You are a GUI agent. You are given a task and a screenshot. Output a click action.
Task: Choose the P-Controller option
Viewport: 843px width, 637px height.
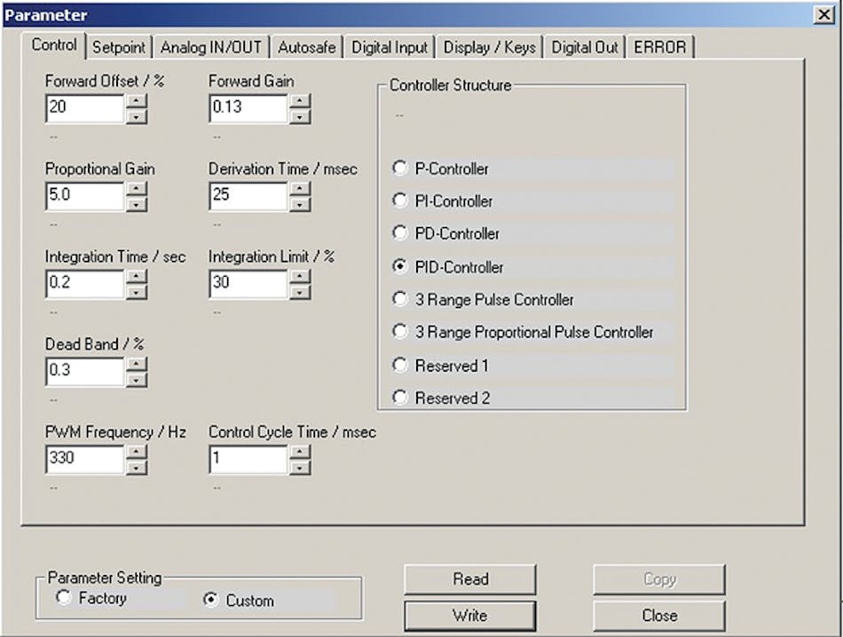click(x=400, y=168)
